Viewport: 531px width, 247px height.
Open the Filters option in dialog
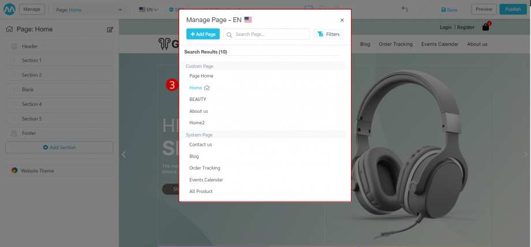tap(328, 35)
